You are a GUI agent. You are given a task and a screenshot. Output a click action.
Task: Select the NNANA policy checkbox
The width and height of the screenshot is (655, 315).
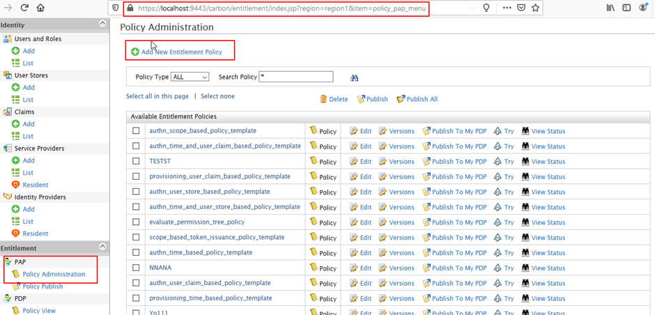[x=136, y=268]
